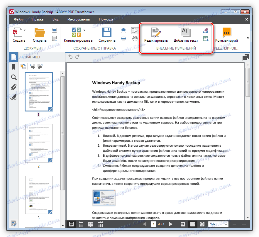Click the zoom out minus button
259x237 pixels.
pos(234,224)
